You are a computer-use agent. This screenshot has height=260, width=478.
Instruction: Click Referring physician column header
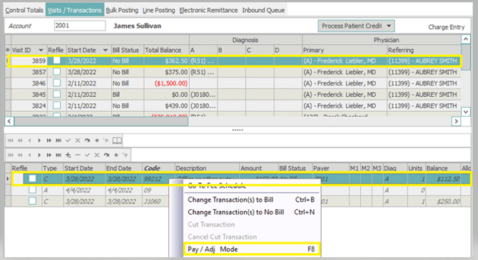[x=424, y=50]
